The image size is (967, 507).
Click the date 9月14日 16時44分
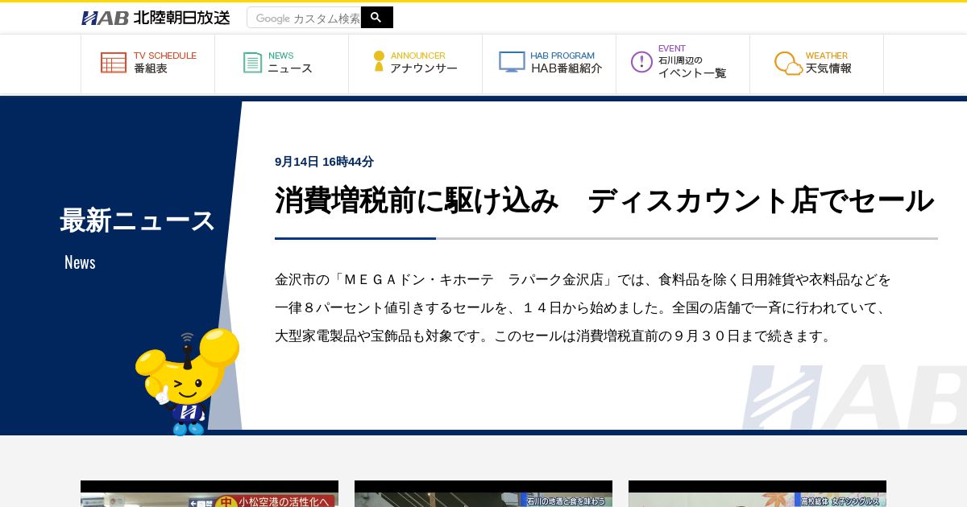(x=324, y=161)
